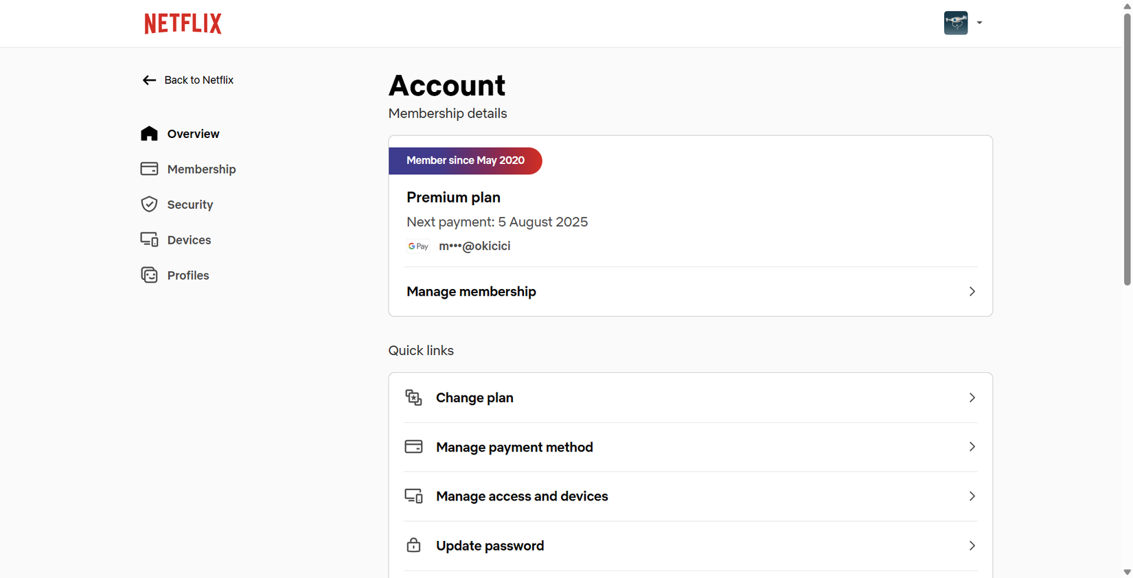Click the Profiles smiley icon
1133x578 pixels.
coord(149,275)
